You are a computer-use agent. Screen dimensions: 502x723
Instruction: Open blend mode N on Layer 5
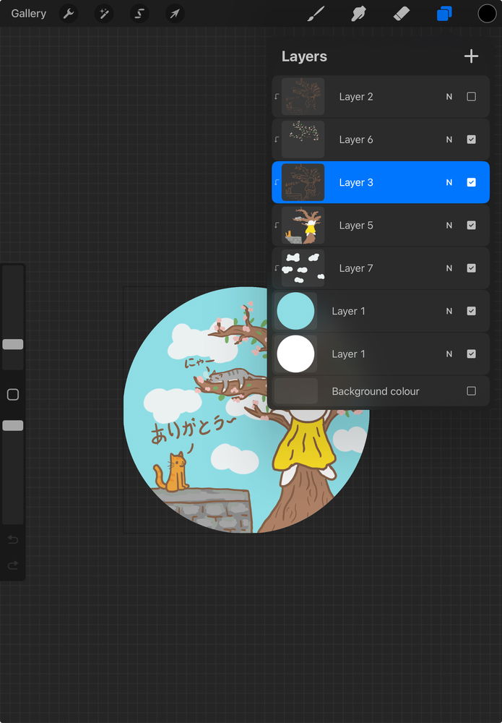point(449,226)
